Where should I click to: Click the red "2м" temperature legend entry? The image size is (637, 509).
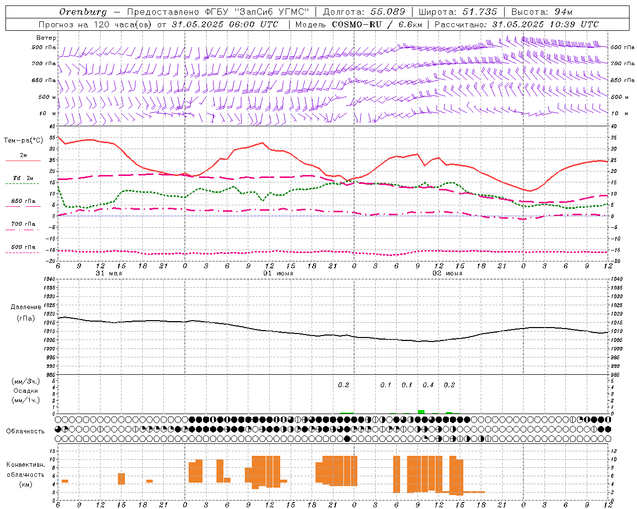pos(23,156)
